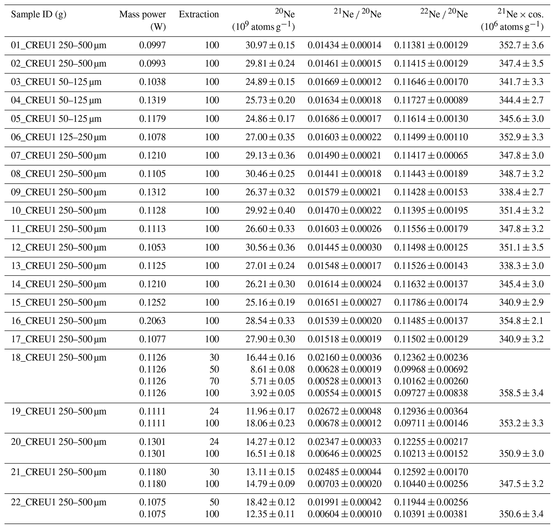Click the cosmogenic value '341.7 ± 3.3'

(x=521, y=82)
